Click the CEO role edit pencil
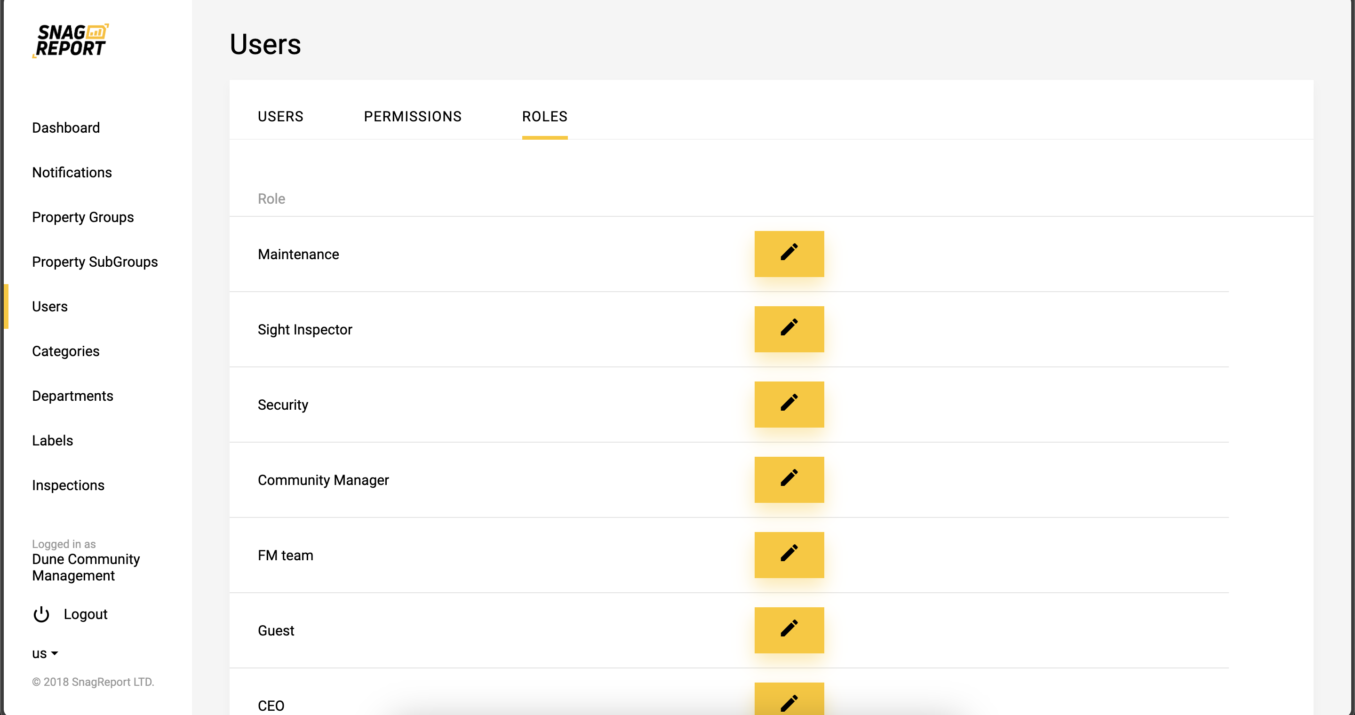The height and width of the screenshot is (715, 1355). (789, 701)
